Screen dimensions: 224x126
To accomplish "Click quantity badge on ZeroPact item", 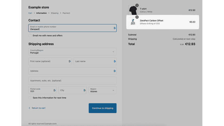I will [137, 17].
